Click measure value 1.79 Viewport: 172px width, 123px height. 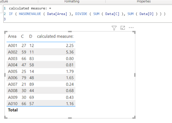tap(70, 71)
